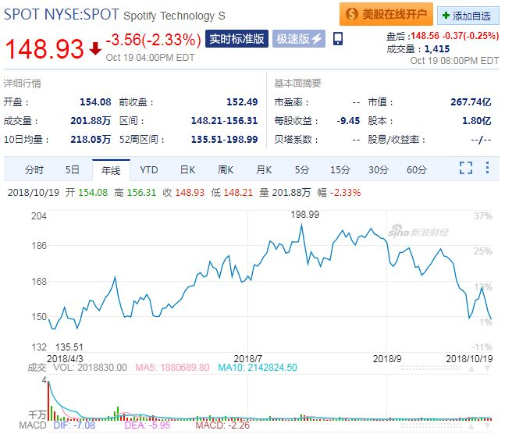The height and width of the screenshot is (434, 505).
Task: Click the 基本面摘要 section heading
Action: pos(297,83)
